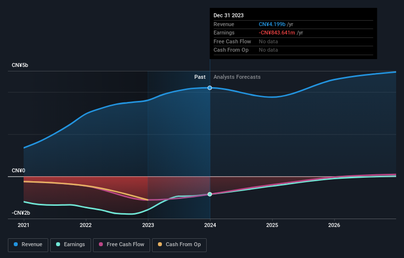Click the Dec 31 2023 tooltip date
This screenshot has width=404, height=258.
tap(228, 15)
